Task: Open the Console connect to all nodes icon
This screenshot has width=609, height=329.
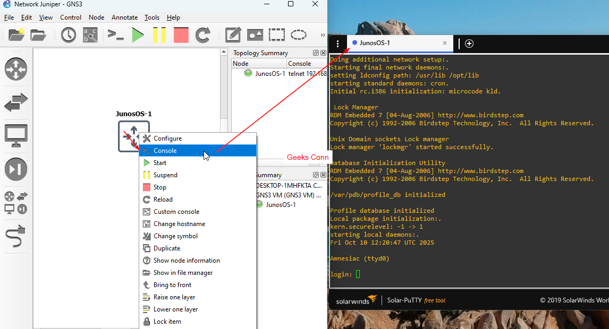Action: click(x=115, y=35)
